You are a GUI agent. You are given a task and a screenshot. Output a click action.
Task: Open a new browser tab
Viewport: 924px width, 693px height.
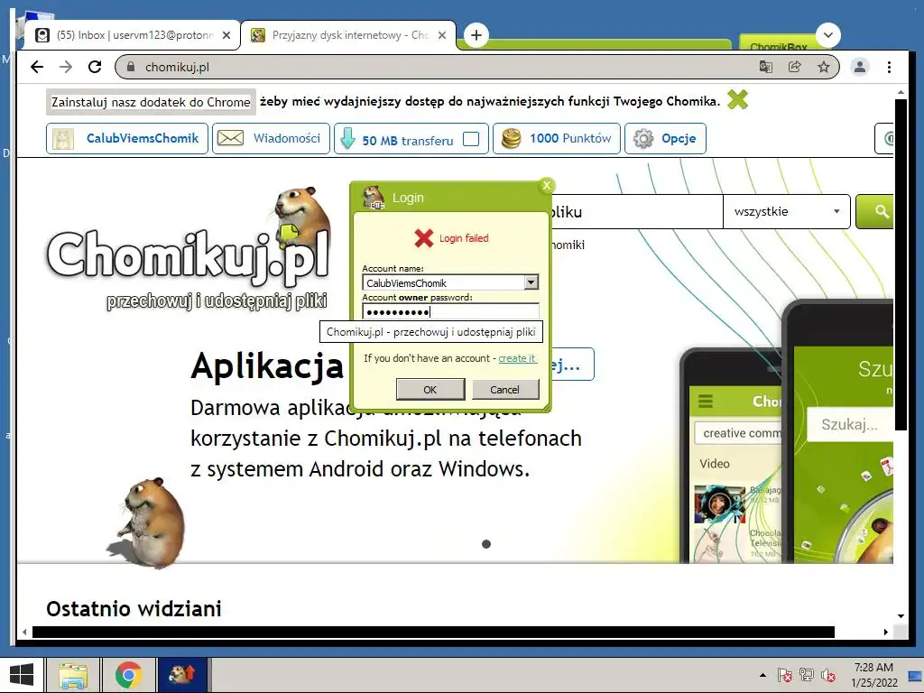point(476,35)
